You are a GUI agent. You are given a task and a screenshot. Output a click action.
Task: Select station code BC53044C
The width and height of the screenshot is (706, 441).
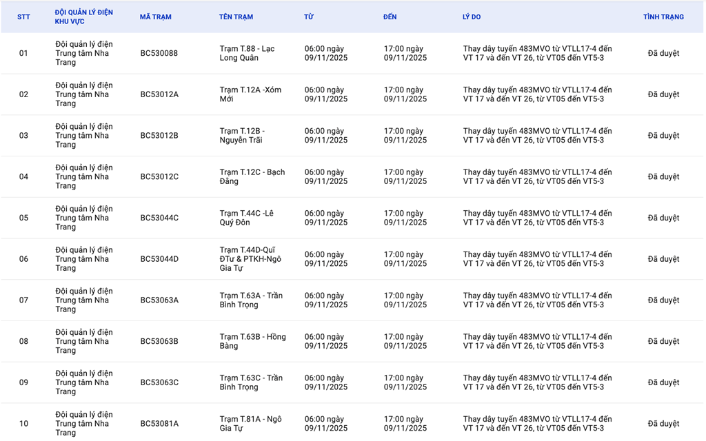(159, 218)
